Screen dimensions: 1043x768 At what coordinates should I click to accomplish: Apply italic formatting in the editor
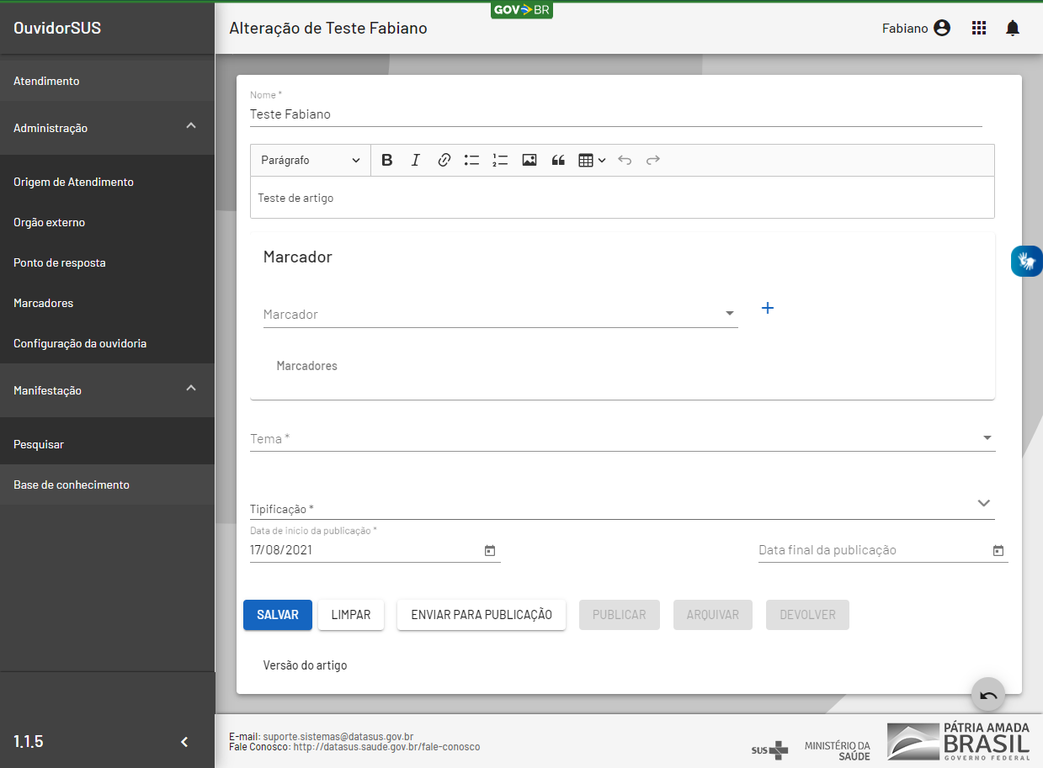pos(415,160)
